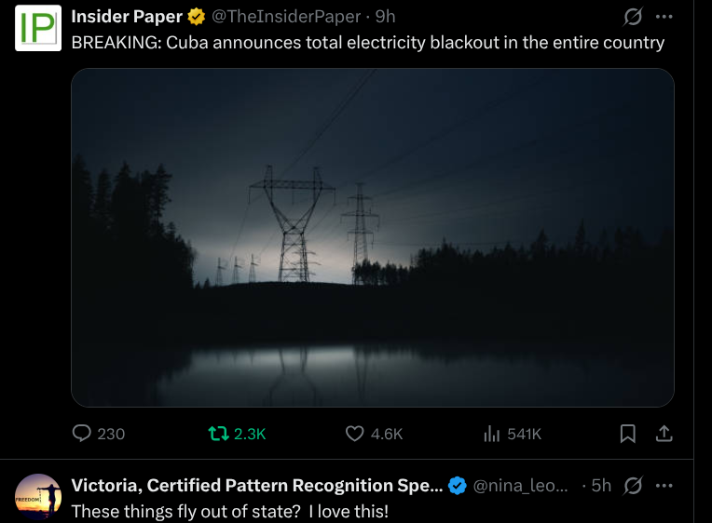712x523 pixels.
Task: Click the reply icon with 230 comments
Action: click(83, 434)
